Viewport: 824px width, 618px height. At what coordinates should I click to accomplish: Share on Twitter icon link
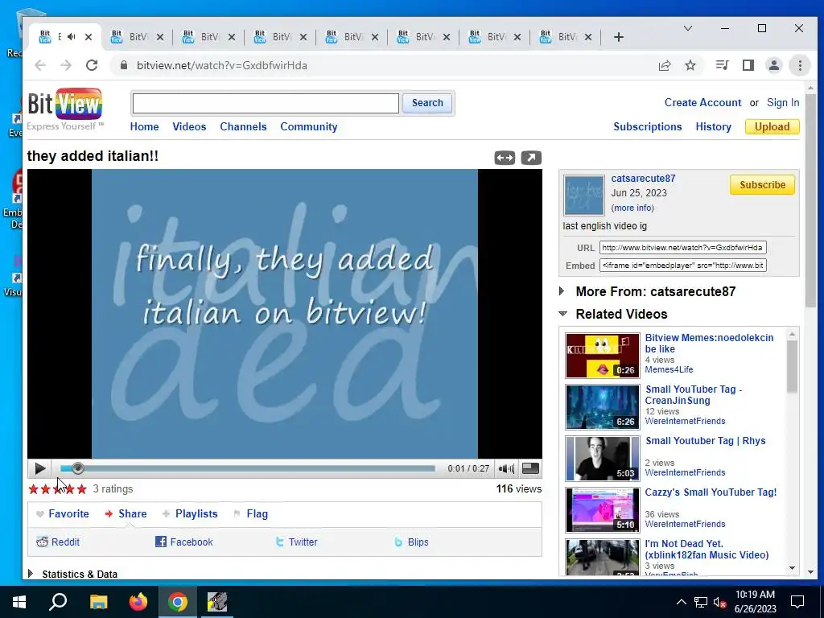pos(296,542)
